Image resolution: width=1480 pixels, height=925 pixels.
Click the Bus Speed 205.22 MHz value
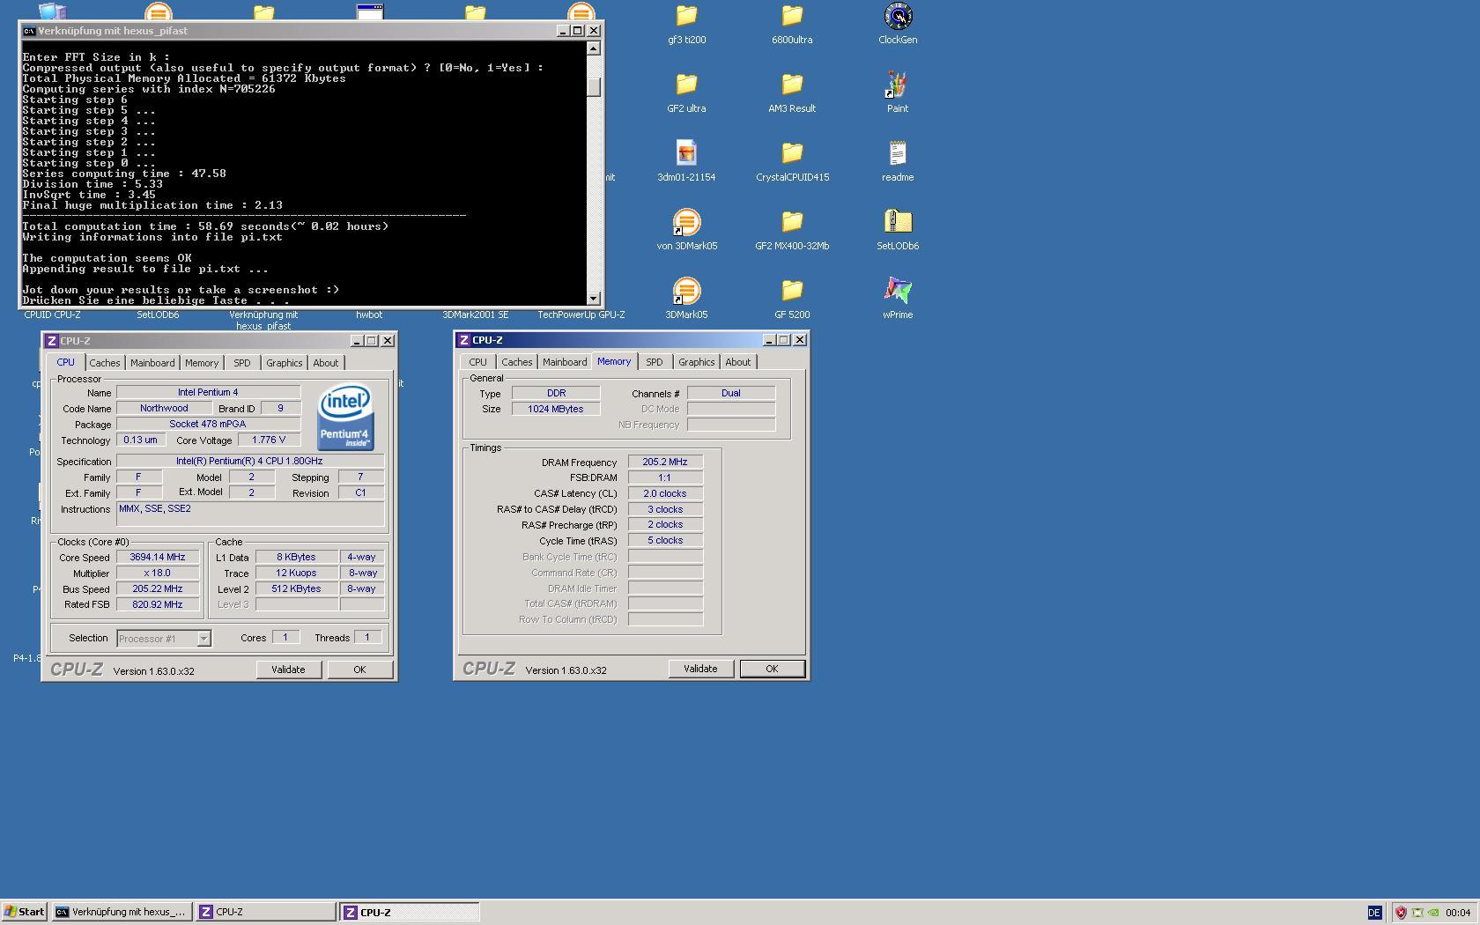coord(158,588)
